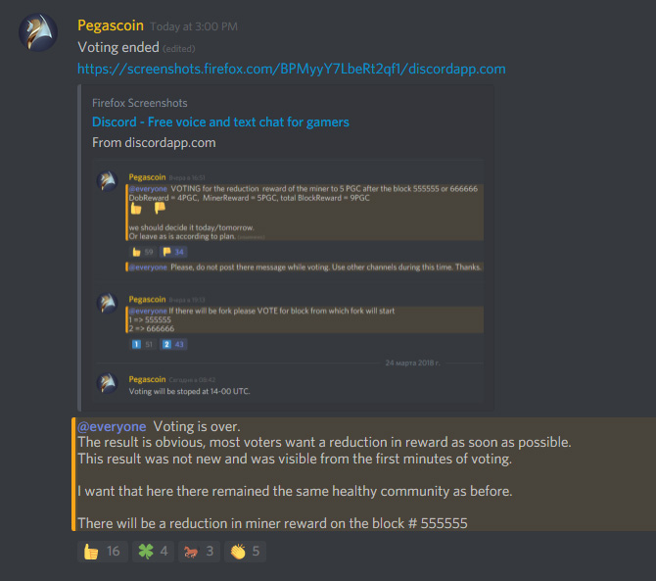Click the number 1 reaction with 51 votes

tap(142, 345)
